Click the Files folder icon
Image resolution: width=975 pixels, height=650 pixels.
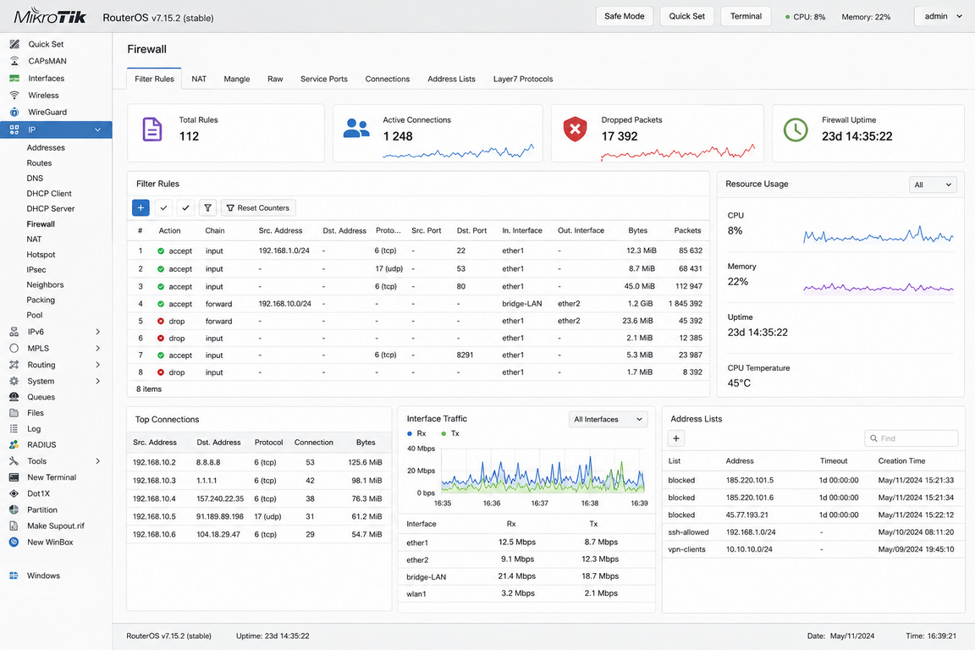coord(14,413)
